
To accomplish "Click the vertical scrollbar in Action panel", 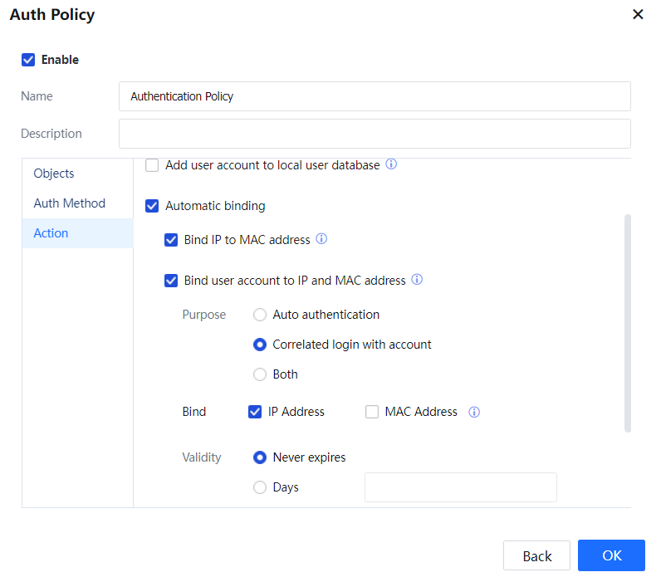I will point(628,322).
